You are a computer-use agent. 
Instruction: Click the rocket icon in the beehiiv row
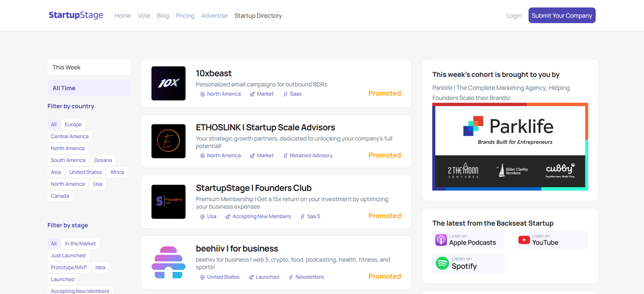coord(251,277)
